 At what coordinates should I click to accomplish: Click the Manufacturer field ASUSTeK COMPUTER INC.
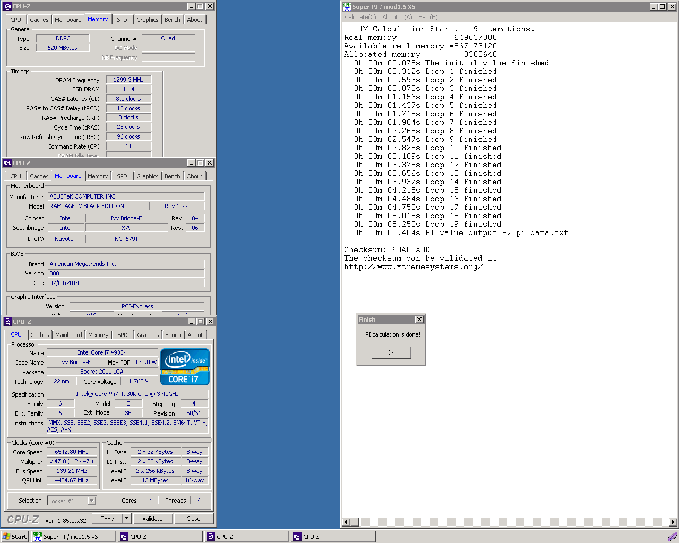[126, 196]
